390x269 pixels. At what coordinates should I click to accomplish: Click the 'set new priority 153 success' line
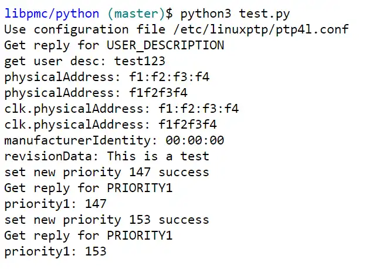[107, 220]
